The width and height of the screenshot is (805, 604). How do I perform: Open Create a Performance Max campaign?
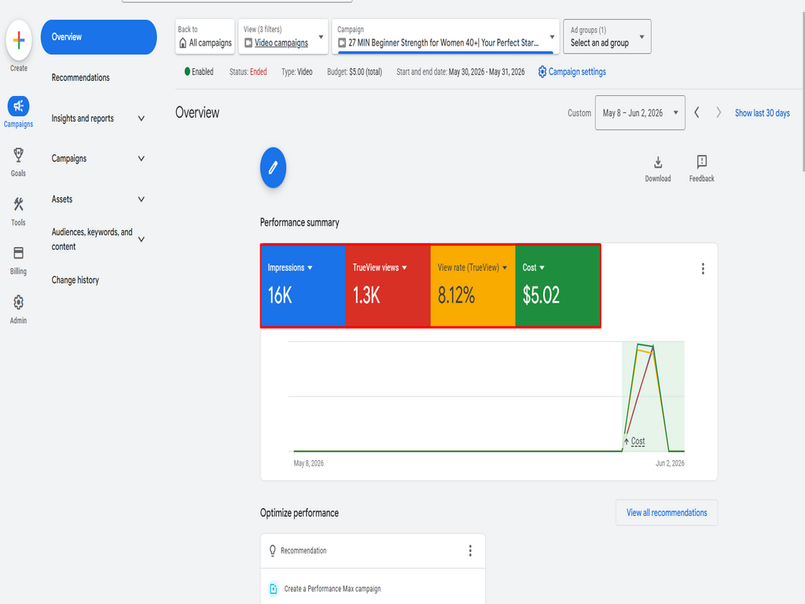[333, 588]
